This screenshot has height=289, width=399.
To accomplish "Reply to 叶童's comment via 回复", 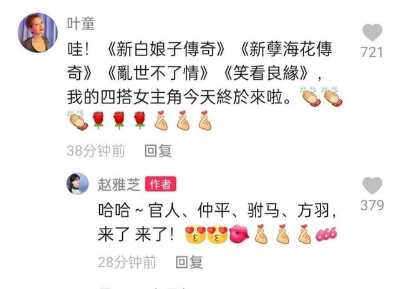I will point(158,151).
